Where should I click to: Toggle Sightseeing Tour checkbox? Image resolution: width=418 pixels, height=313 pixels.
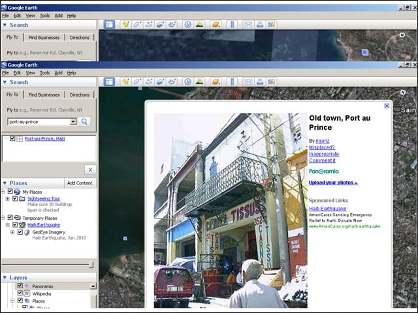15,198
